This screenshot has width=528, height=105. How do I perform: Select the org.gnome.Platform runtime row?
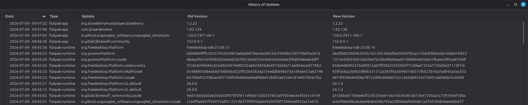pos(263,53)
